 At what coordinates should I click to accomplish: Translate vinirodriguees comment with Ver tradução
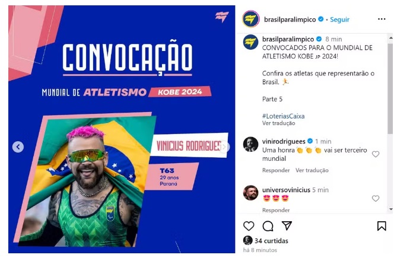tap(312, 170)
